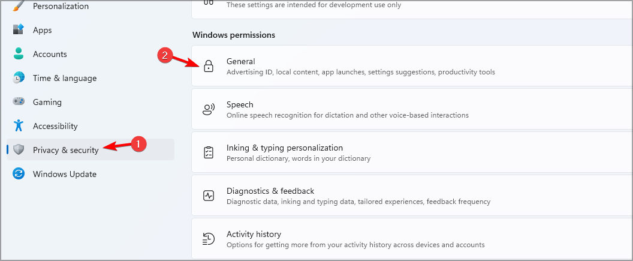Click the Diagnostics & feedback pulse icon

coord(208,196)
